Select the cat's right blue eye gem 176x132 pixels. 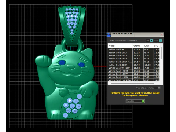pyautogui.click(x=81, y=65)
